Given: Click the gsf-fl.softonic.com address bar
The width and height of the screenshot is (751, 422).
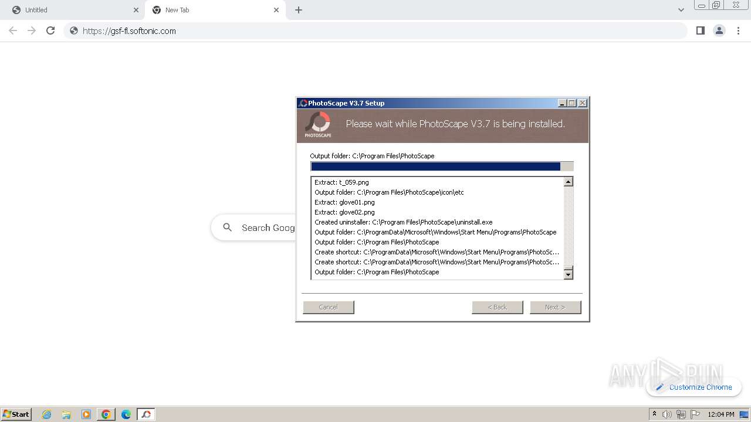Looking at the screenshot, I should [375, 30].
